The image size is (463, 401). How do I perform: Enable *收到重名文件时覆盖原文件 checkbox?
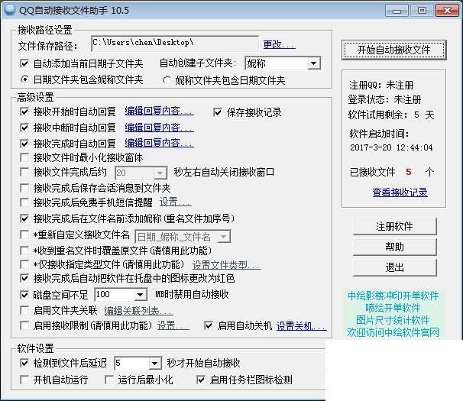(24, 251)
